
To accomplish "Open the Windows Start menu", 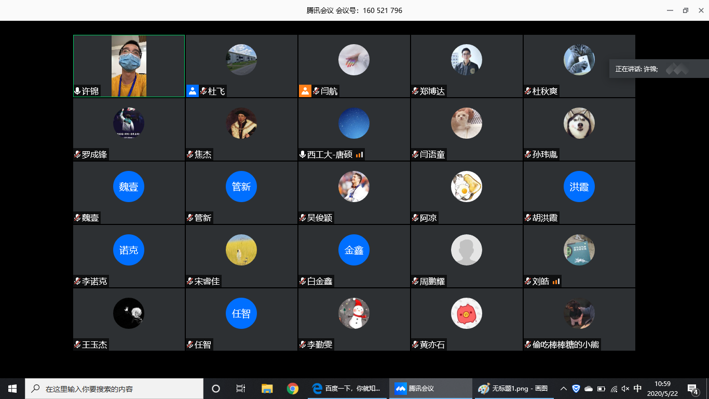I will pyautogui.click(x=12, y=389).
